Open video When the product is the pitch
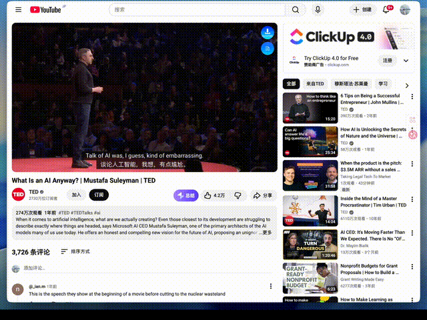The width and height of the screenshot is (427, 320). (371, 166)
